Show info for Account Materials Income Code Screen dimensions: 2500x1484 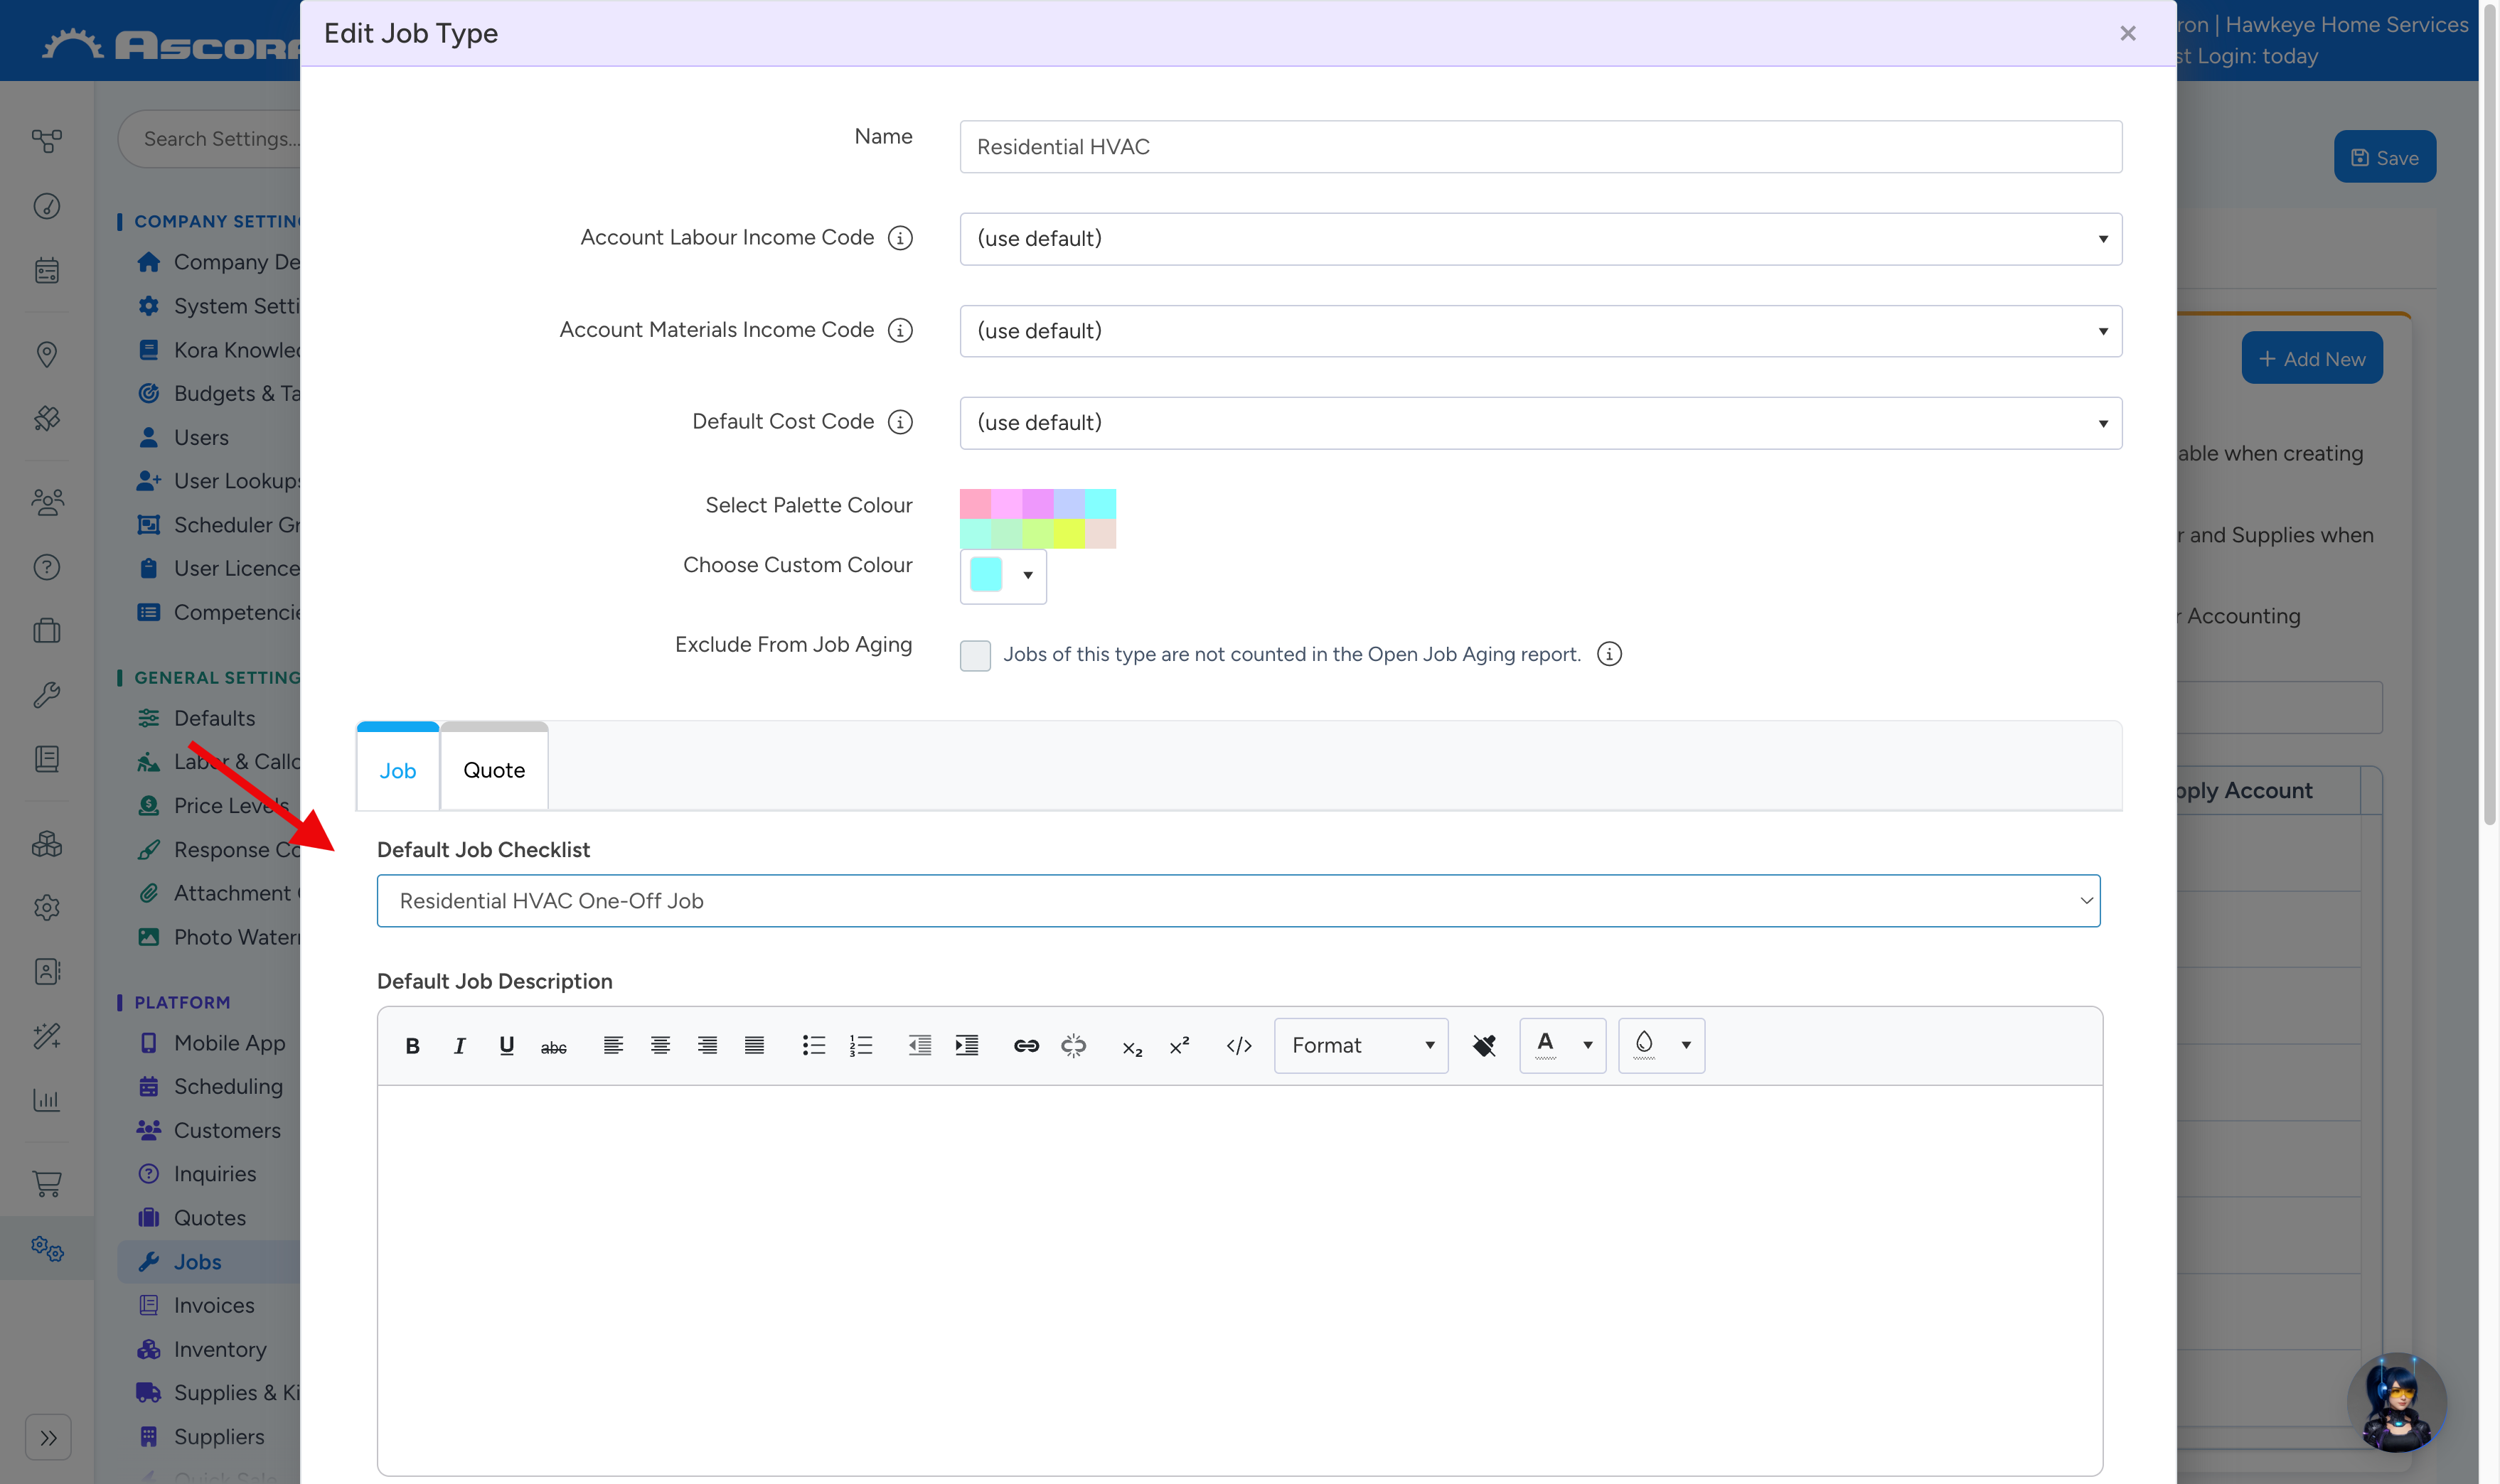coord(900,330)
